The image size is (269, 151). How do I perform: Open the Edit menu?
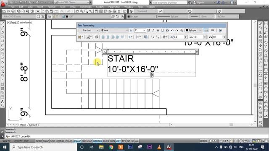click(21, 7)
